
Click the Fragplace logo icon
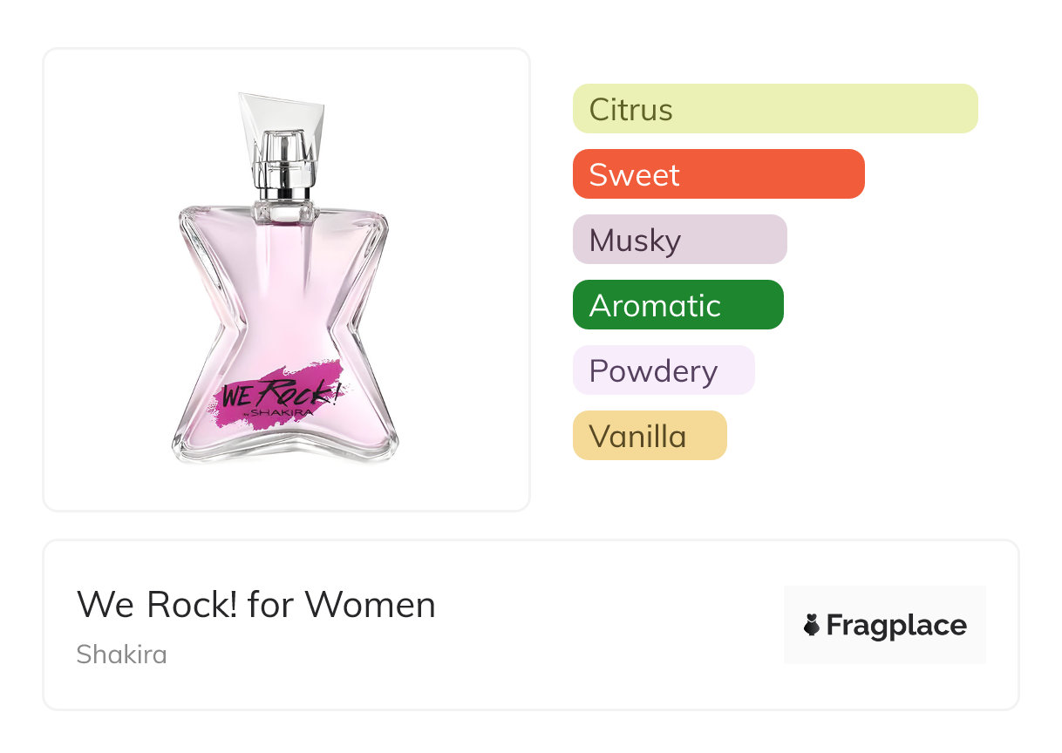[812, 625]
